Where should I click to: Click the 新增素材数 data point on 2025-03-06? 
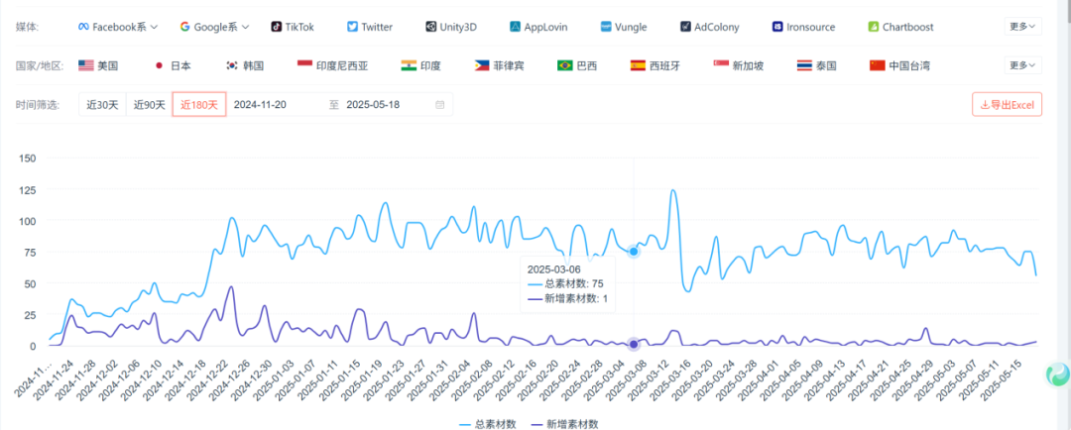click(633, 344)
